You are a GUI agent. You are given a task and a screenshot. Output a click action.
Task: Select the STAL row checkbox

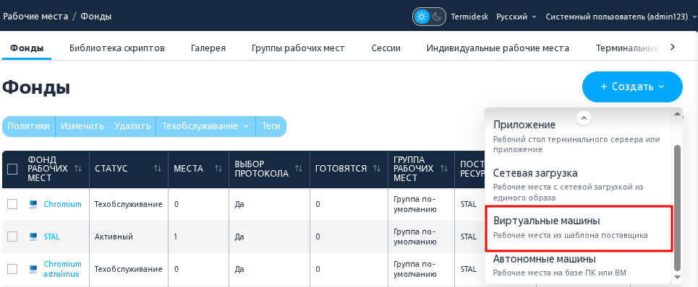(12, 237)
